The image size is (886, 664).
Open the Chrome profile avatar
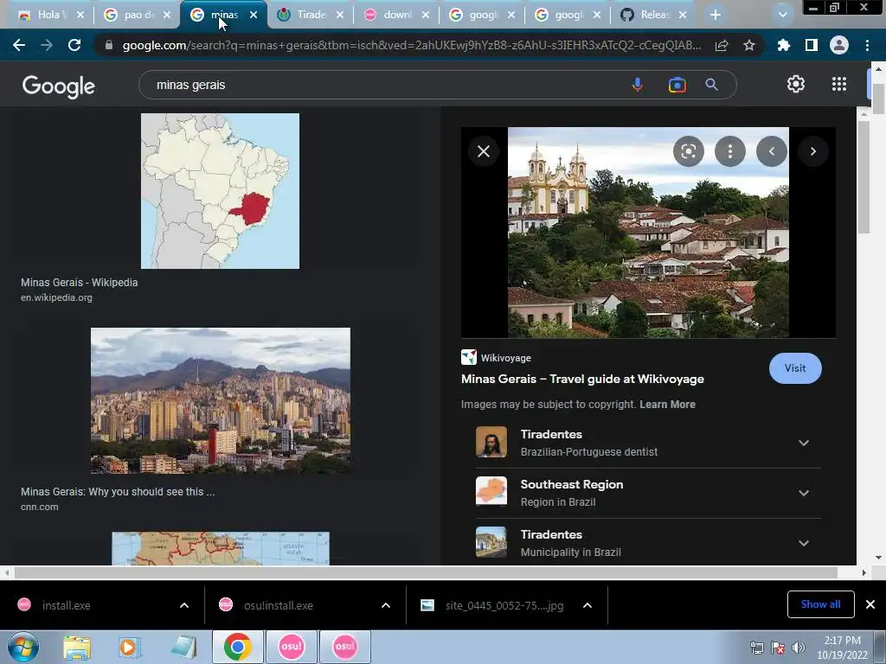pos(839,45)
